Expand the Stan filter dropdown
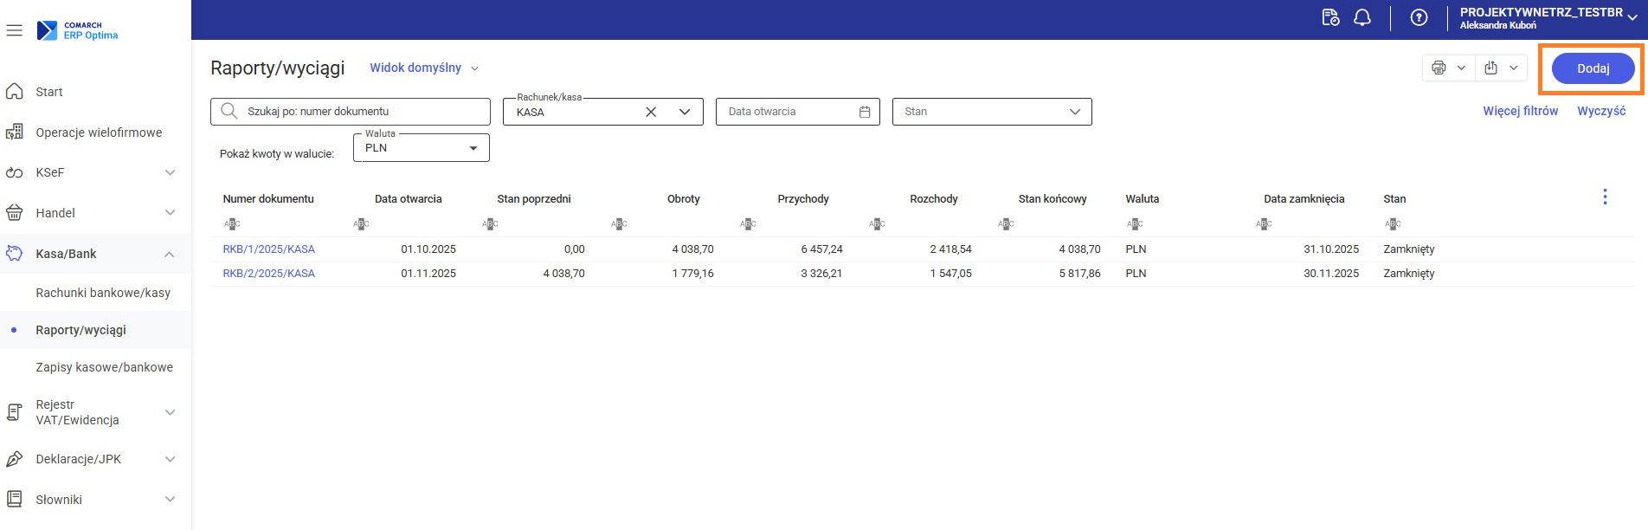Screen dimensions: 1648x530 [1074, 112]
